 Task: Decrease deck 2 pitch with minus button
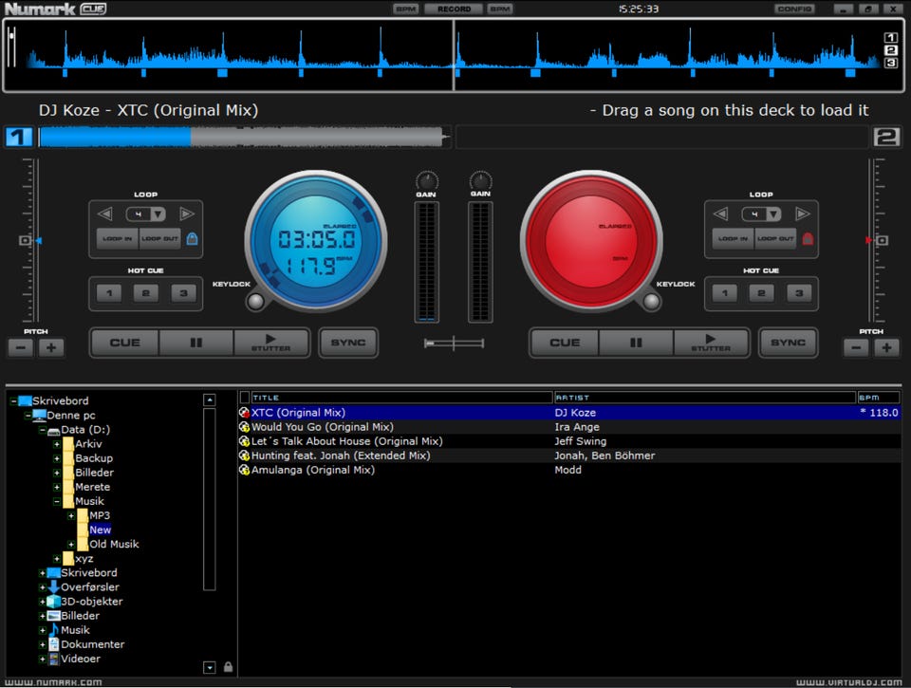click(856, 348)
